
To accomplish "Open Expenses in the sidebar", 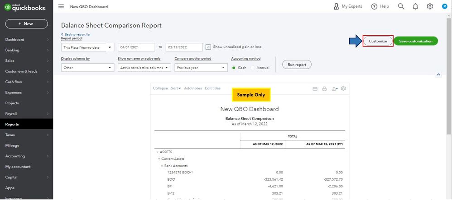I will (x=14, y=93).
